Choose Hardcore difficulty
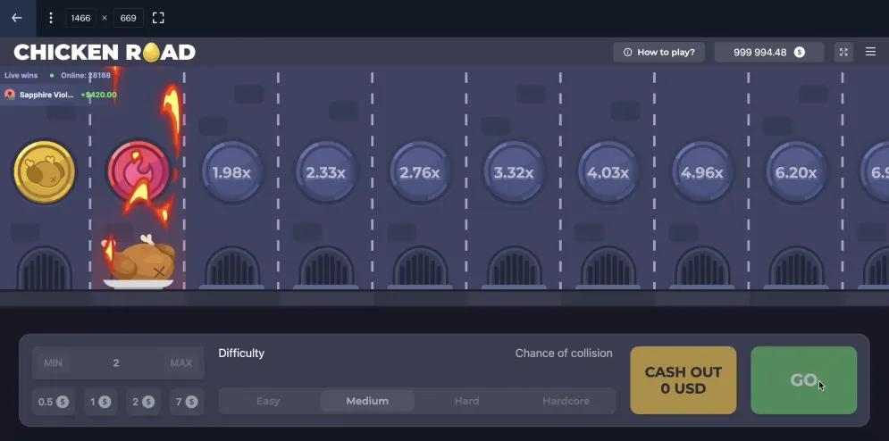Screen dimensions: 889x441 coord(566,401)
